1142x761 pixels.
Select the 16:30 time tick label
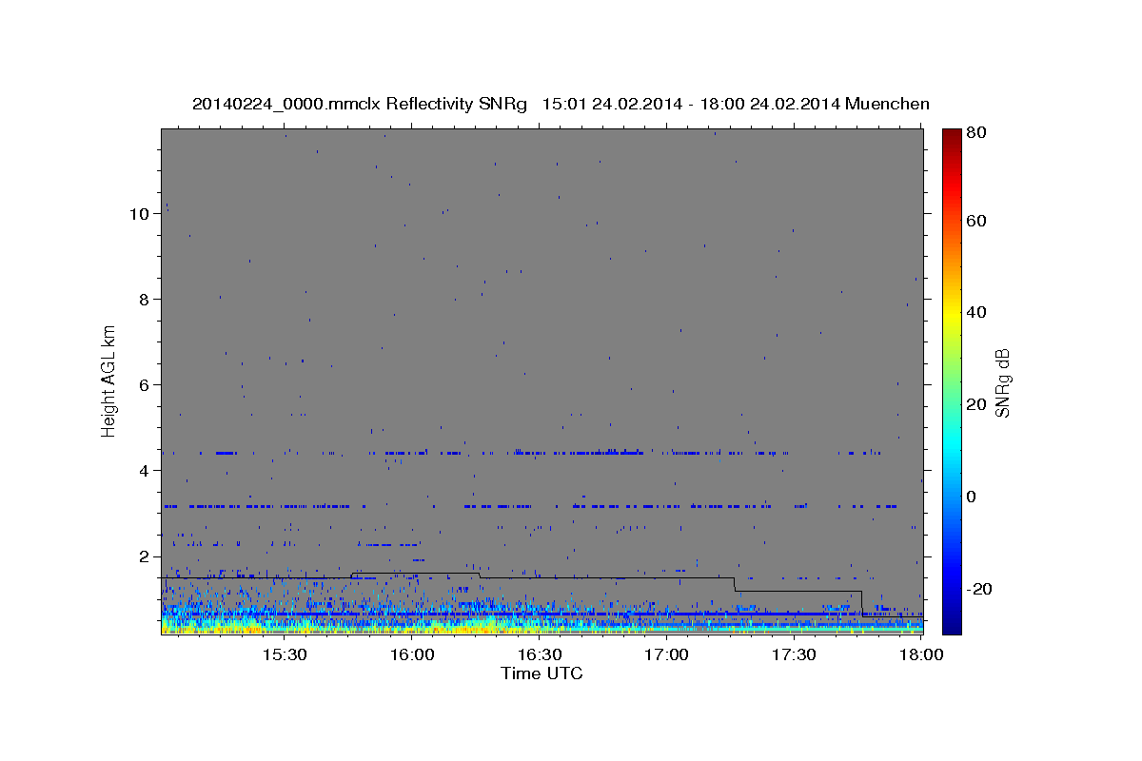pyautogui.click(x=539, y=655)
